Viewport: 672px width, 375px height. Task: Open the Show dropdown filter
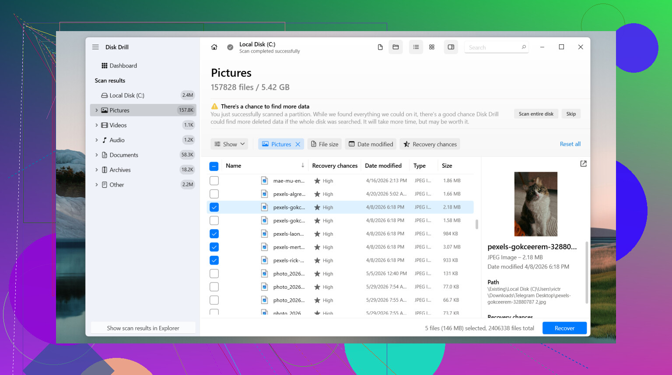pyautogui.click(x=229, y=144)
